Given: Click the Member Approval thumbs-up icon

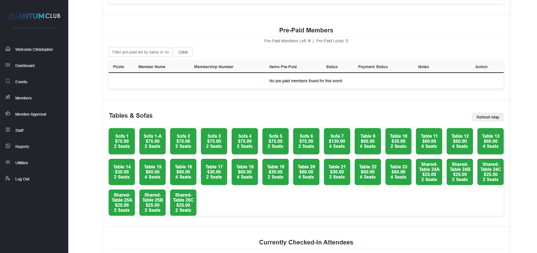Looking at the screenshot, I should click(x=8, y=114).
